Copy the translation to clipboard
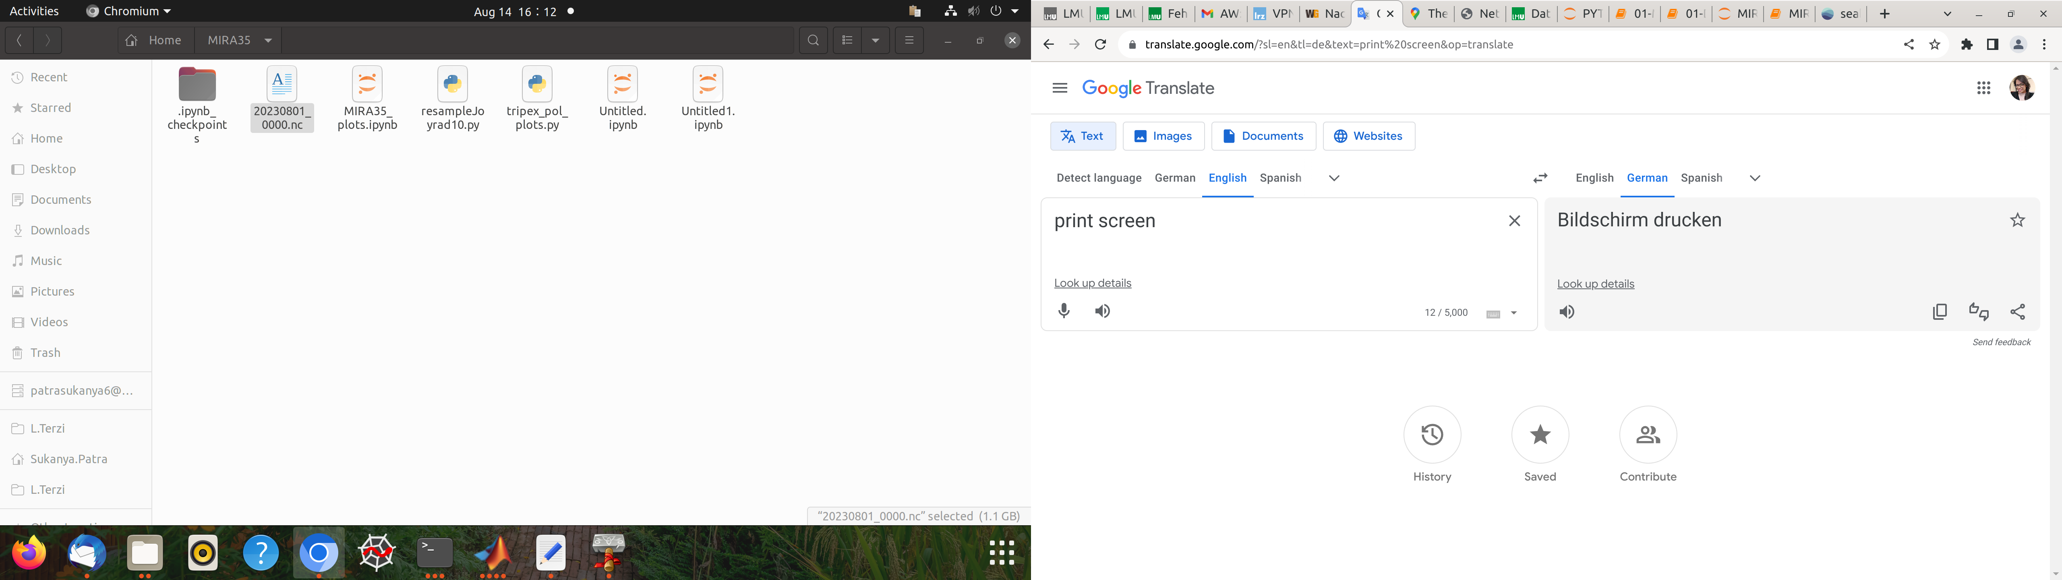Screen dimensions: 2062x580 pyautogui.click(x=1940, y=312)
